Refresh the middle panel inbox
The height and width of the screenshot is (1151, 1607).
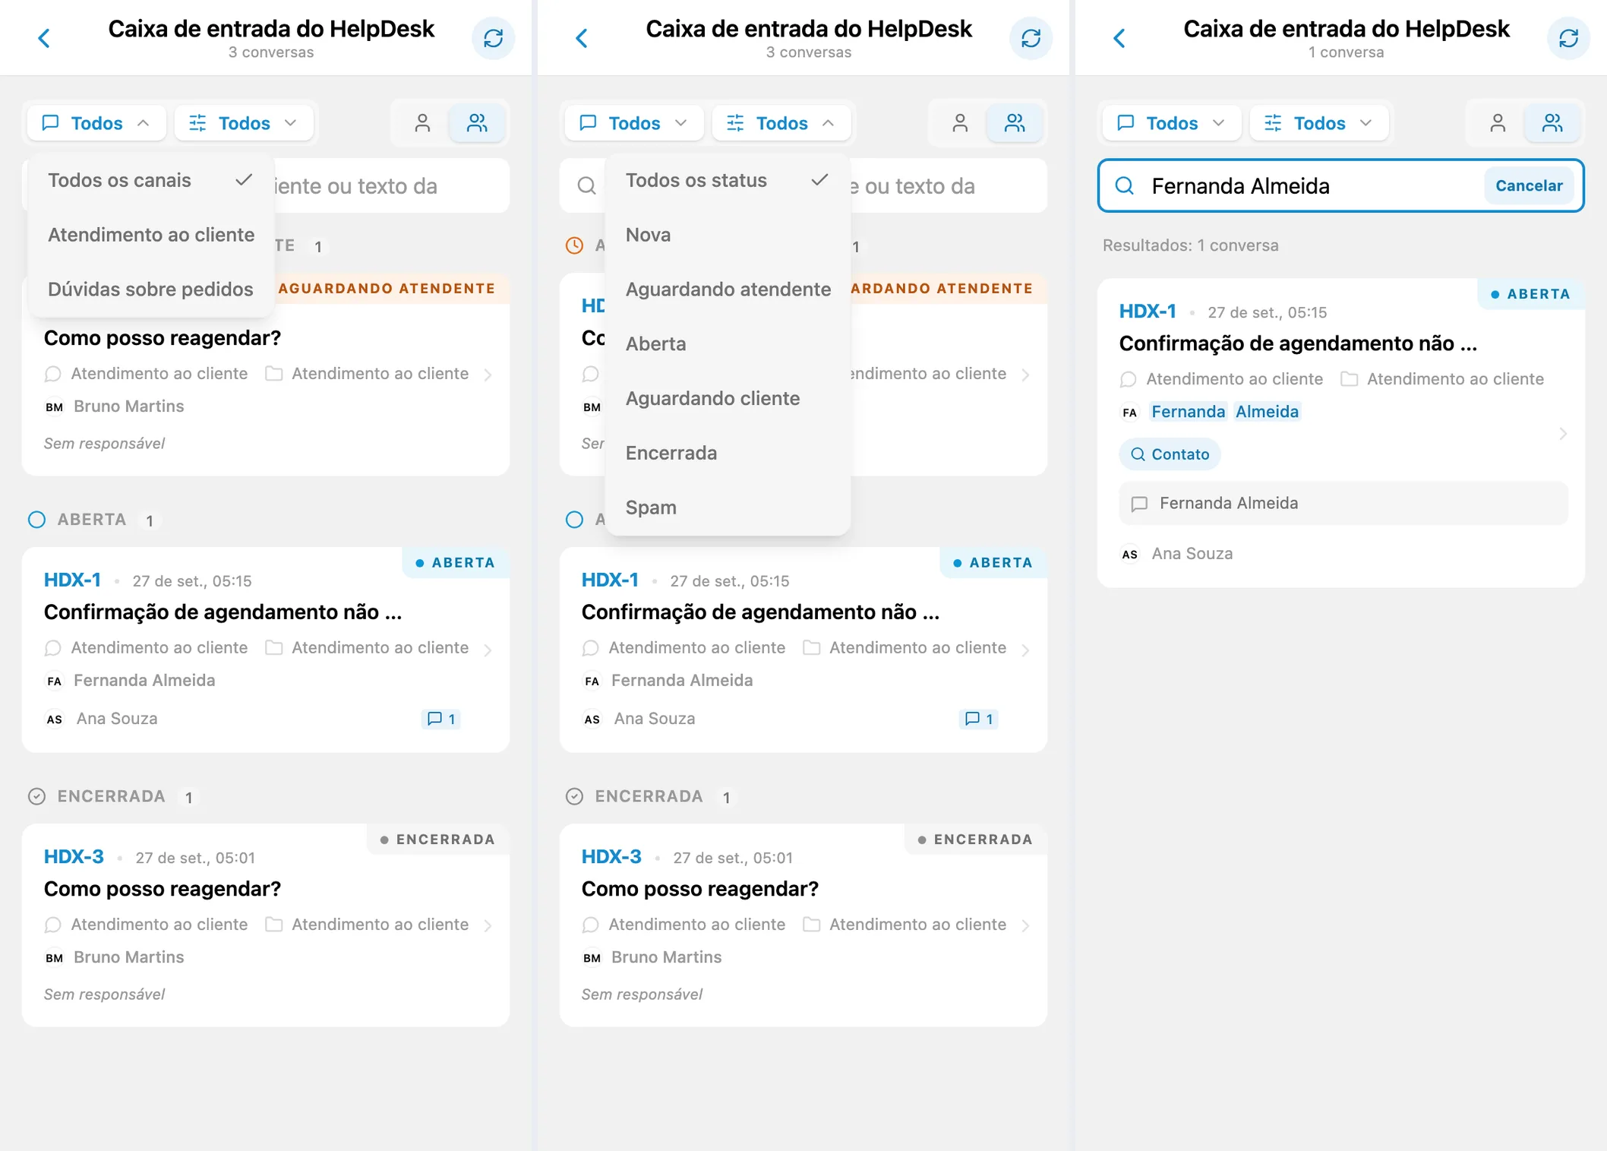(1031, 38)
